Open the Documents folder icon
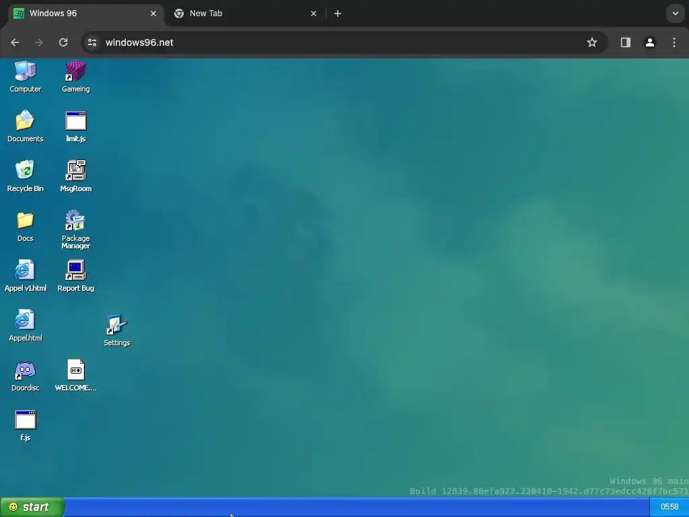The image size is (689, 517). pos(25,127)
